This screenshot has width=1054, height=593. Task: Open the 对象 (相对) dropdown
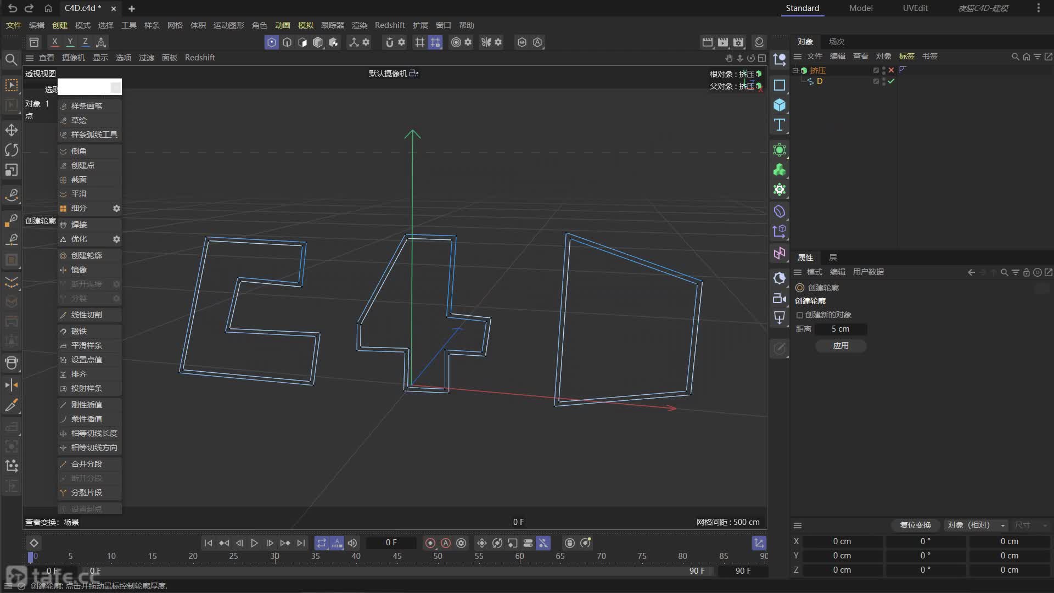coord(976,525)
